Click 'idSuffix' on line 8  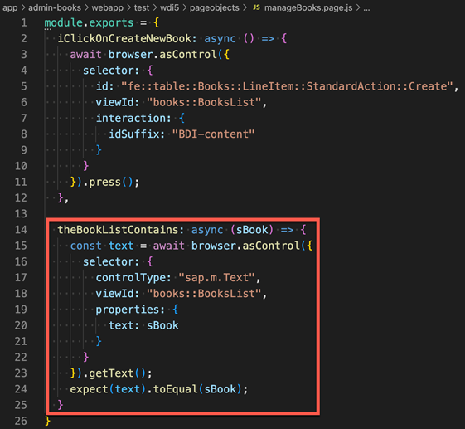133,134
